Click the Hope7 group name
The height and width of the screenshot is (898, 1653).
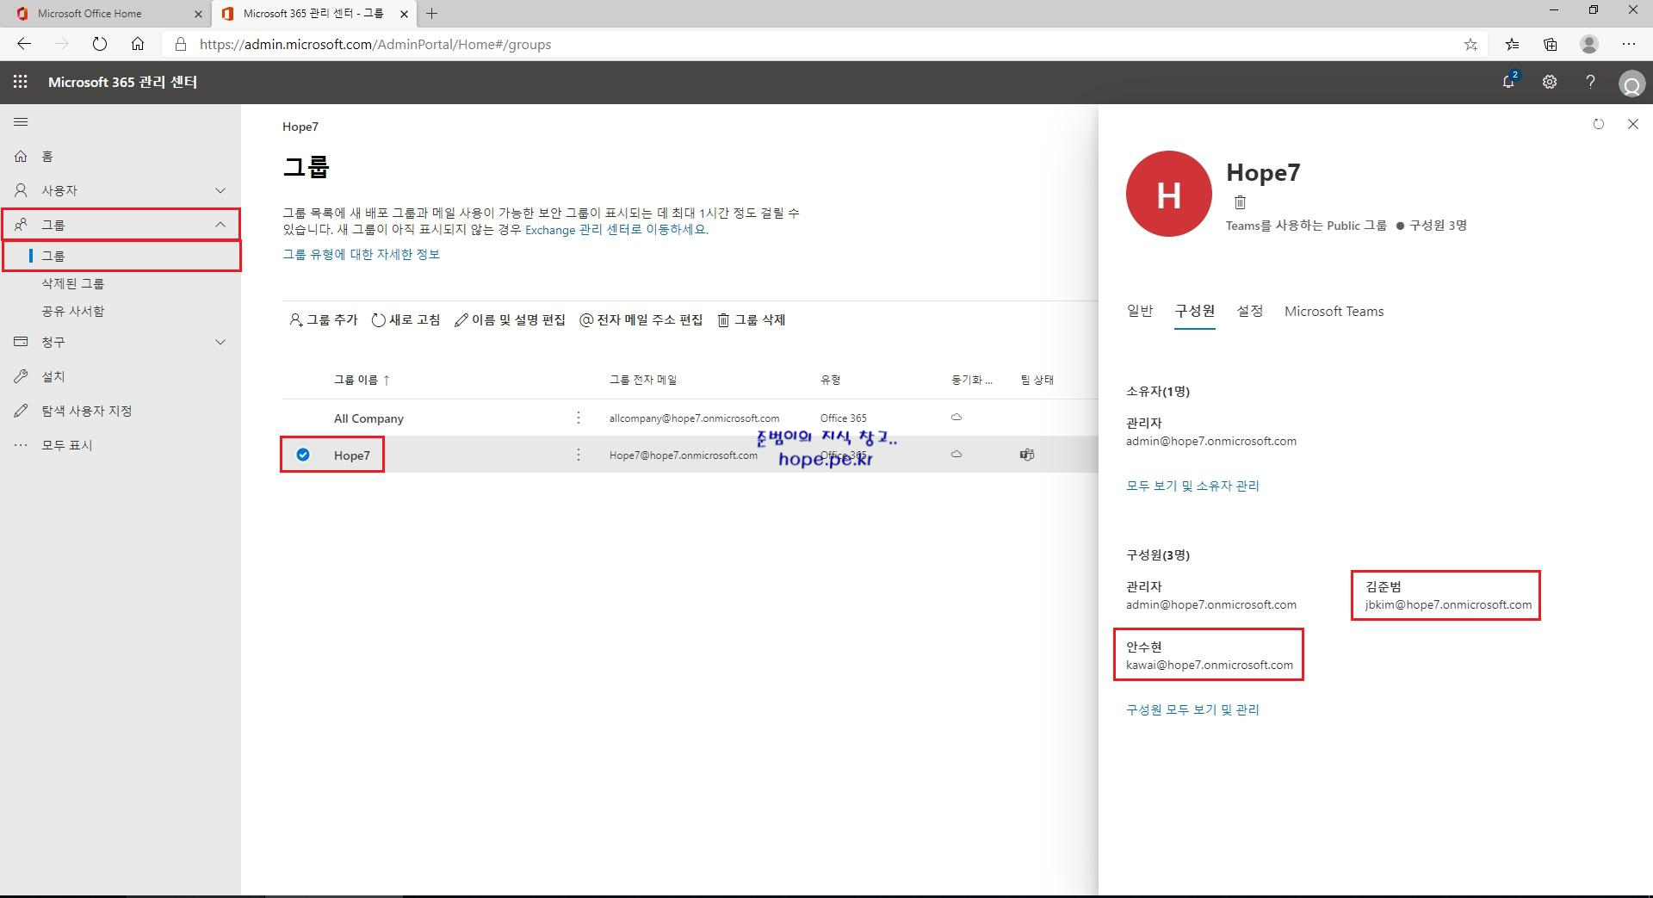[352, 455]
